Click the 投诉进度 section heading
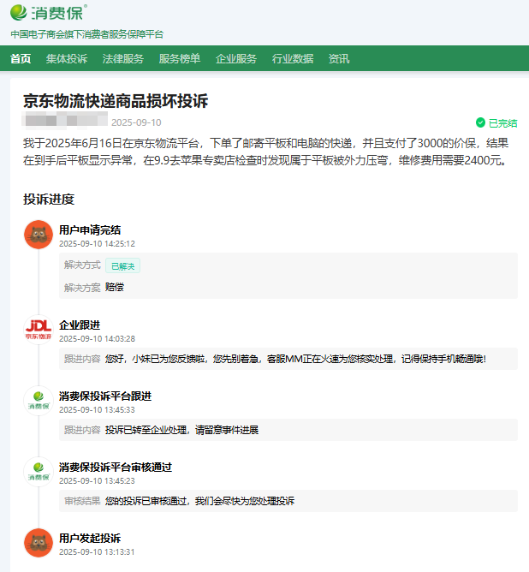 49,200
